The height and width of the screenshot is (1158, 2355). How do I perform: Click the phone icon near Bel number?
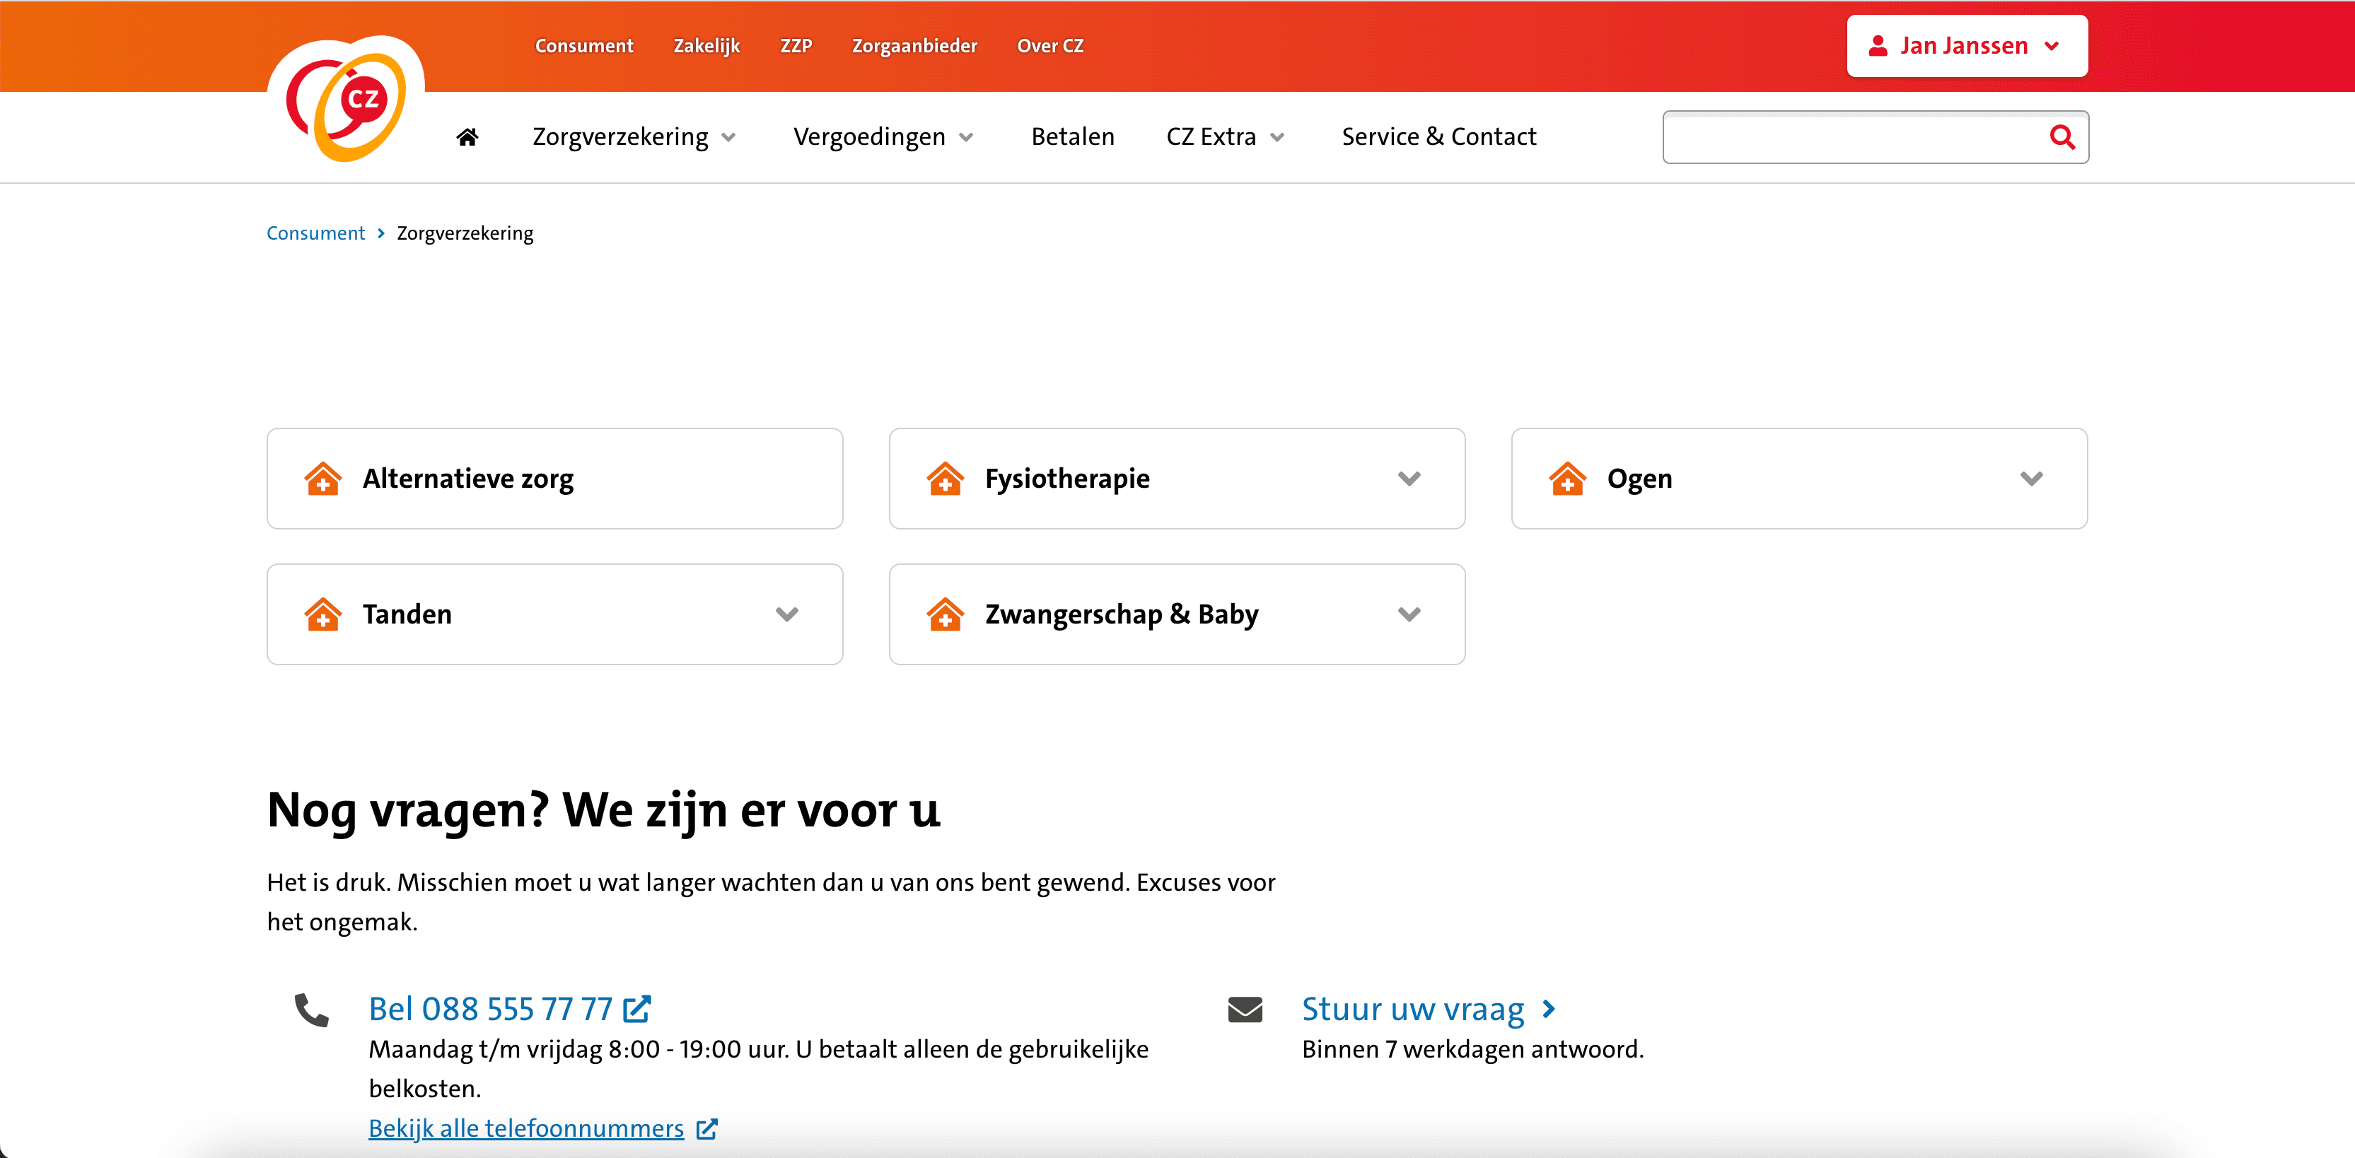pyautogui.click(x=311, y=1010)
